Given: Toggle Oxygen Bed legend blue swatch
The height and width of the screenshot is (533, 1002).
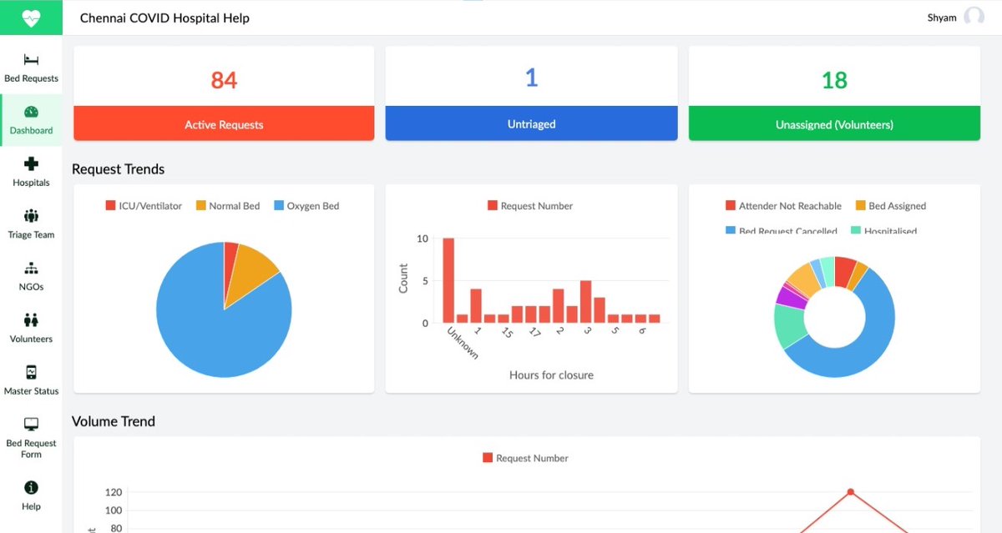Looking at the screenshot, I should coord(278,206).
